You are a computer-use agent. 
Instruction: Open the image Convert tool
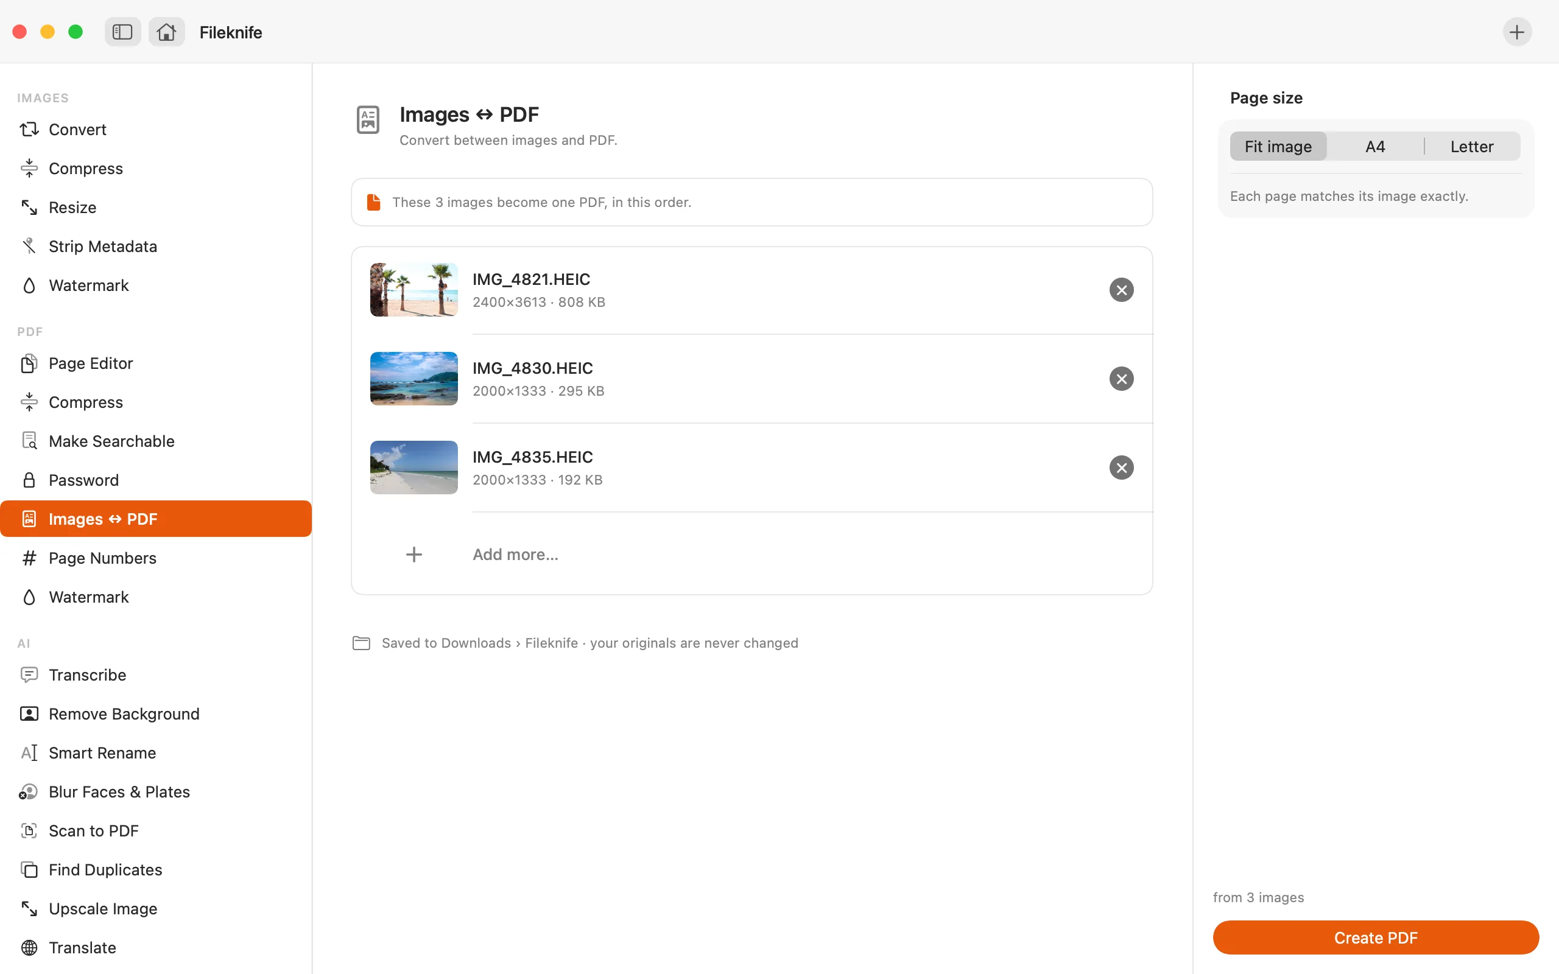[156, 130]
